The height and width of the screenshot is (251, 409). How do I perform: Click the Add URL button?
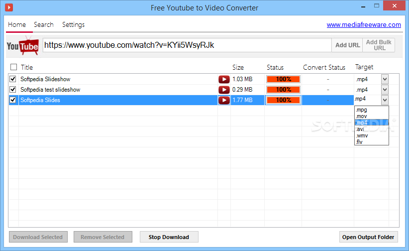tap(347, 45)
